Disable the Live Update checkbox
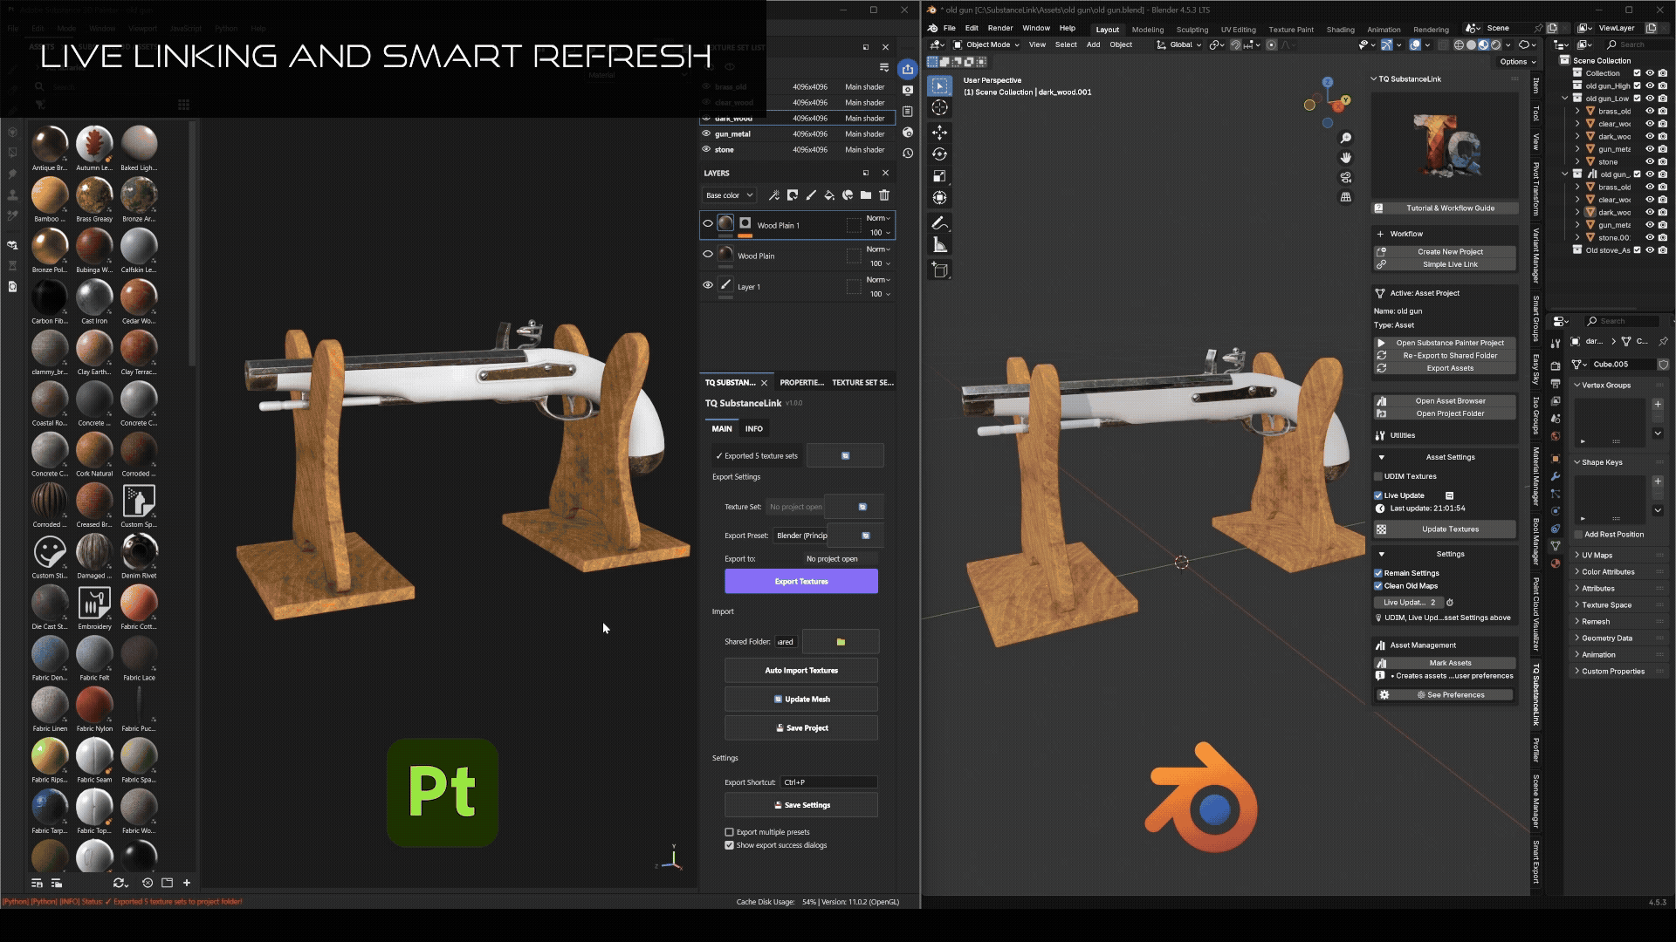1676x942 pixels. [1378, 495]
